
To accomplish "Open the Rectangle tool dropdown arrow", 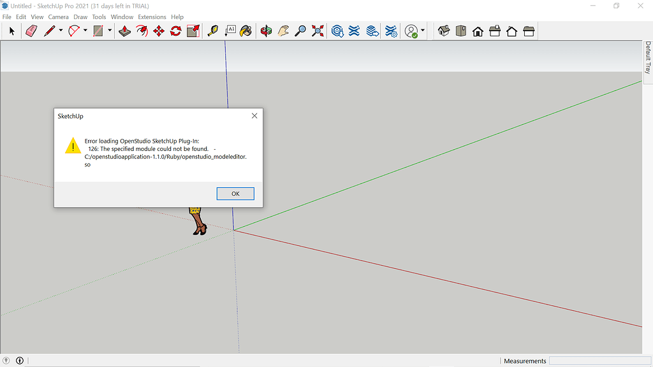I will coord(109,30).
